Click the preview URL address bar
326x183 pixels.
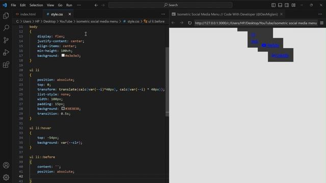pos(256,23)
